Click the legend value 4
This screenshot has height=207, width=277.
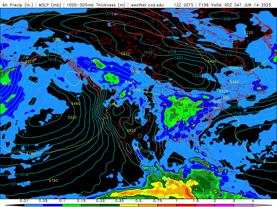coord(253,201)
